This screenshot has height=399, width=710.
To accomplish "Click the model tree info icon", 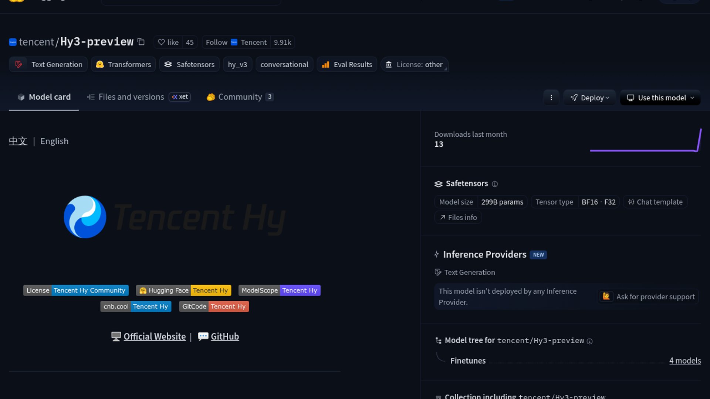I will [x=590, y=341].
